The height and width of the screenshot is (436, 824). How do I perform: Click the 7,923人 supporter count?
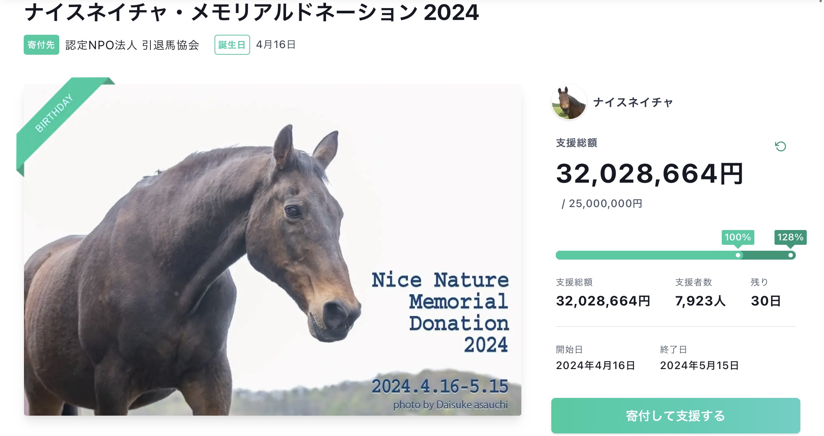click(700, 301)
